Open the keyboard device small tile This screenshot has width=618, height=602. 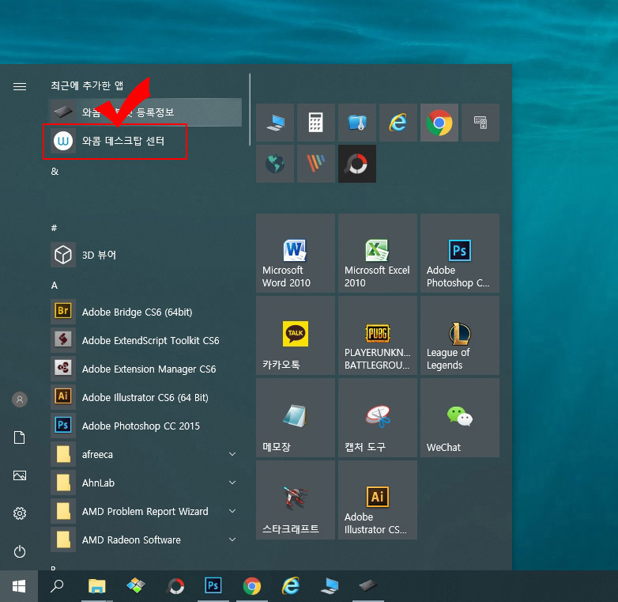pos(480,123)
